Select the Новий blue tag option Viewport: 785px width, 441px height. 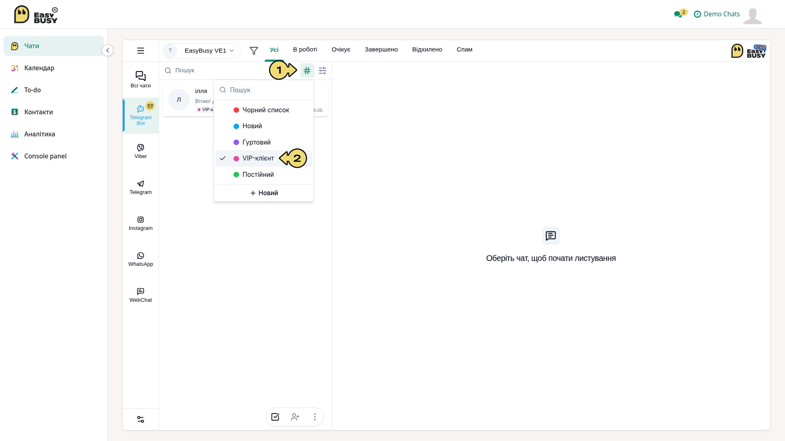[x=264, y=126]
